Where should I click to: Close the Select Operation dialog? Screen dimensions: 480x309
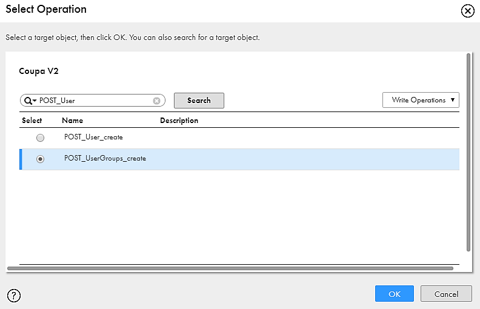467,11
